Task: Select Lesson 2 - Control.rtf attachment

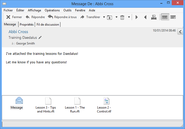Action: pyautogui.click(x=104, y=105)
